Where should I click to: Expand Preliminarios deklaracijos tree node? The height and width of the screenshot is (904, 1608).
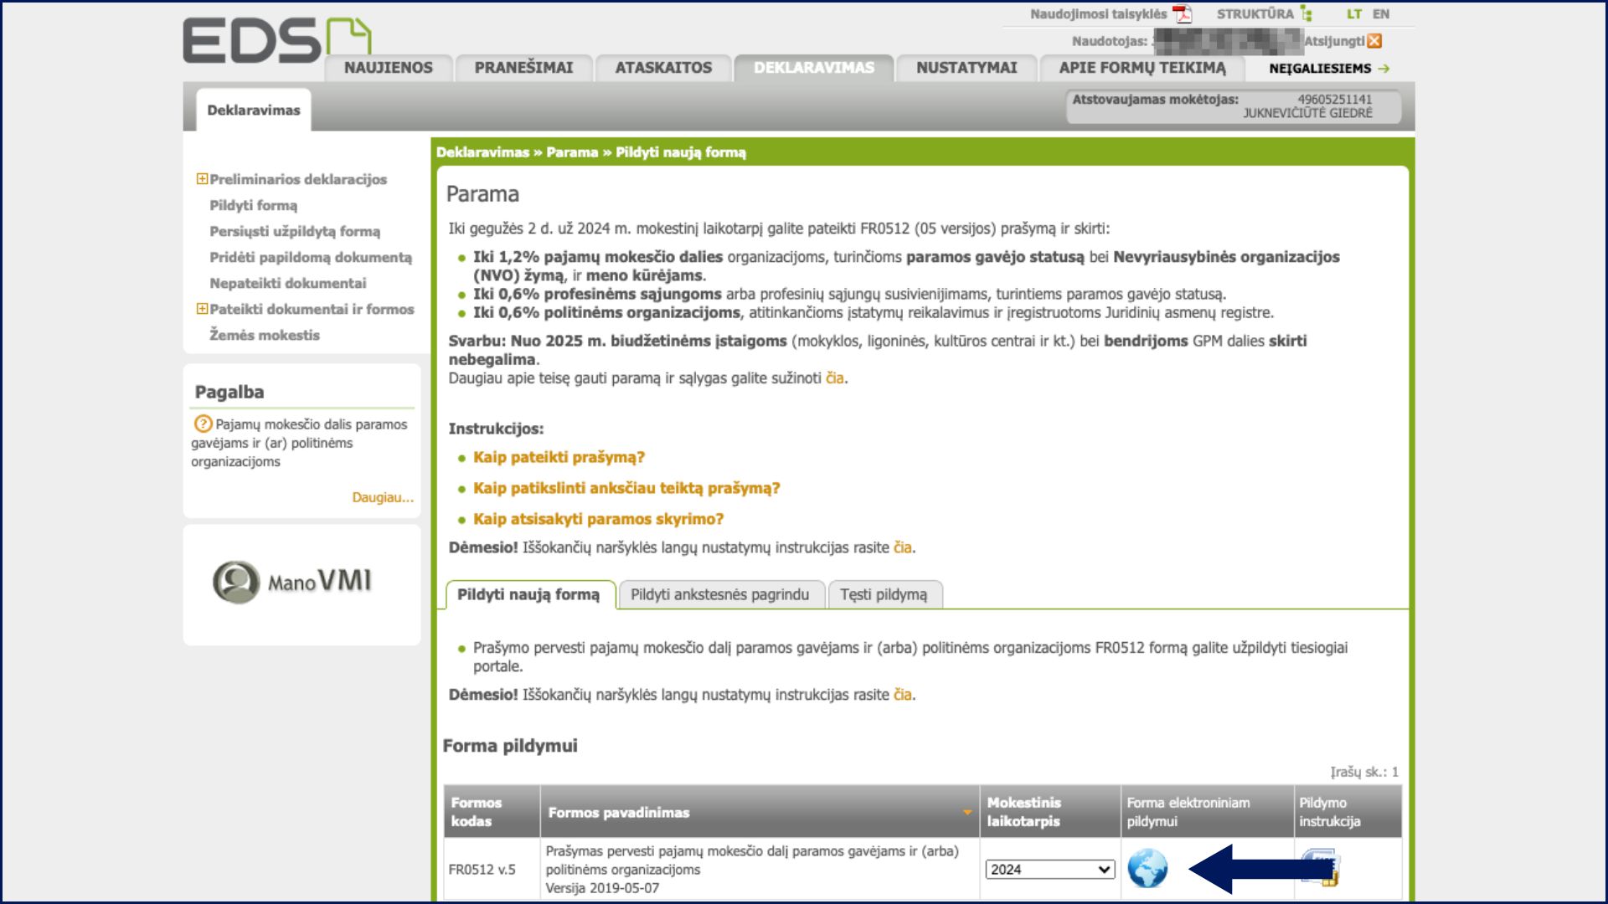[202, 179]
